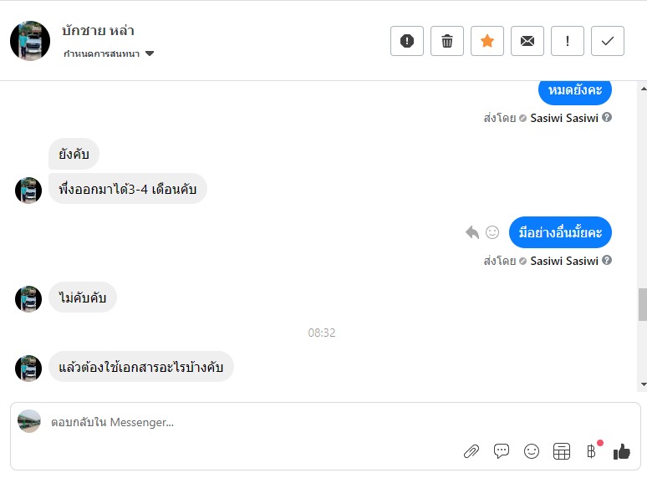Open the conversation label dropdown below contact name
Viewport: 647px width, 478px height.
click(x=109, y=53)
